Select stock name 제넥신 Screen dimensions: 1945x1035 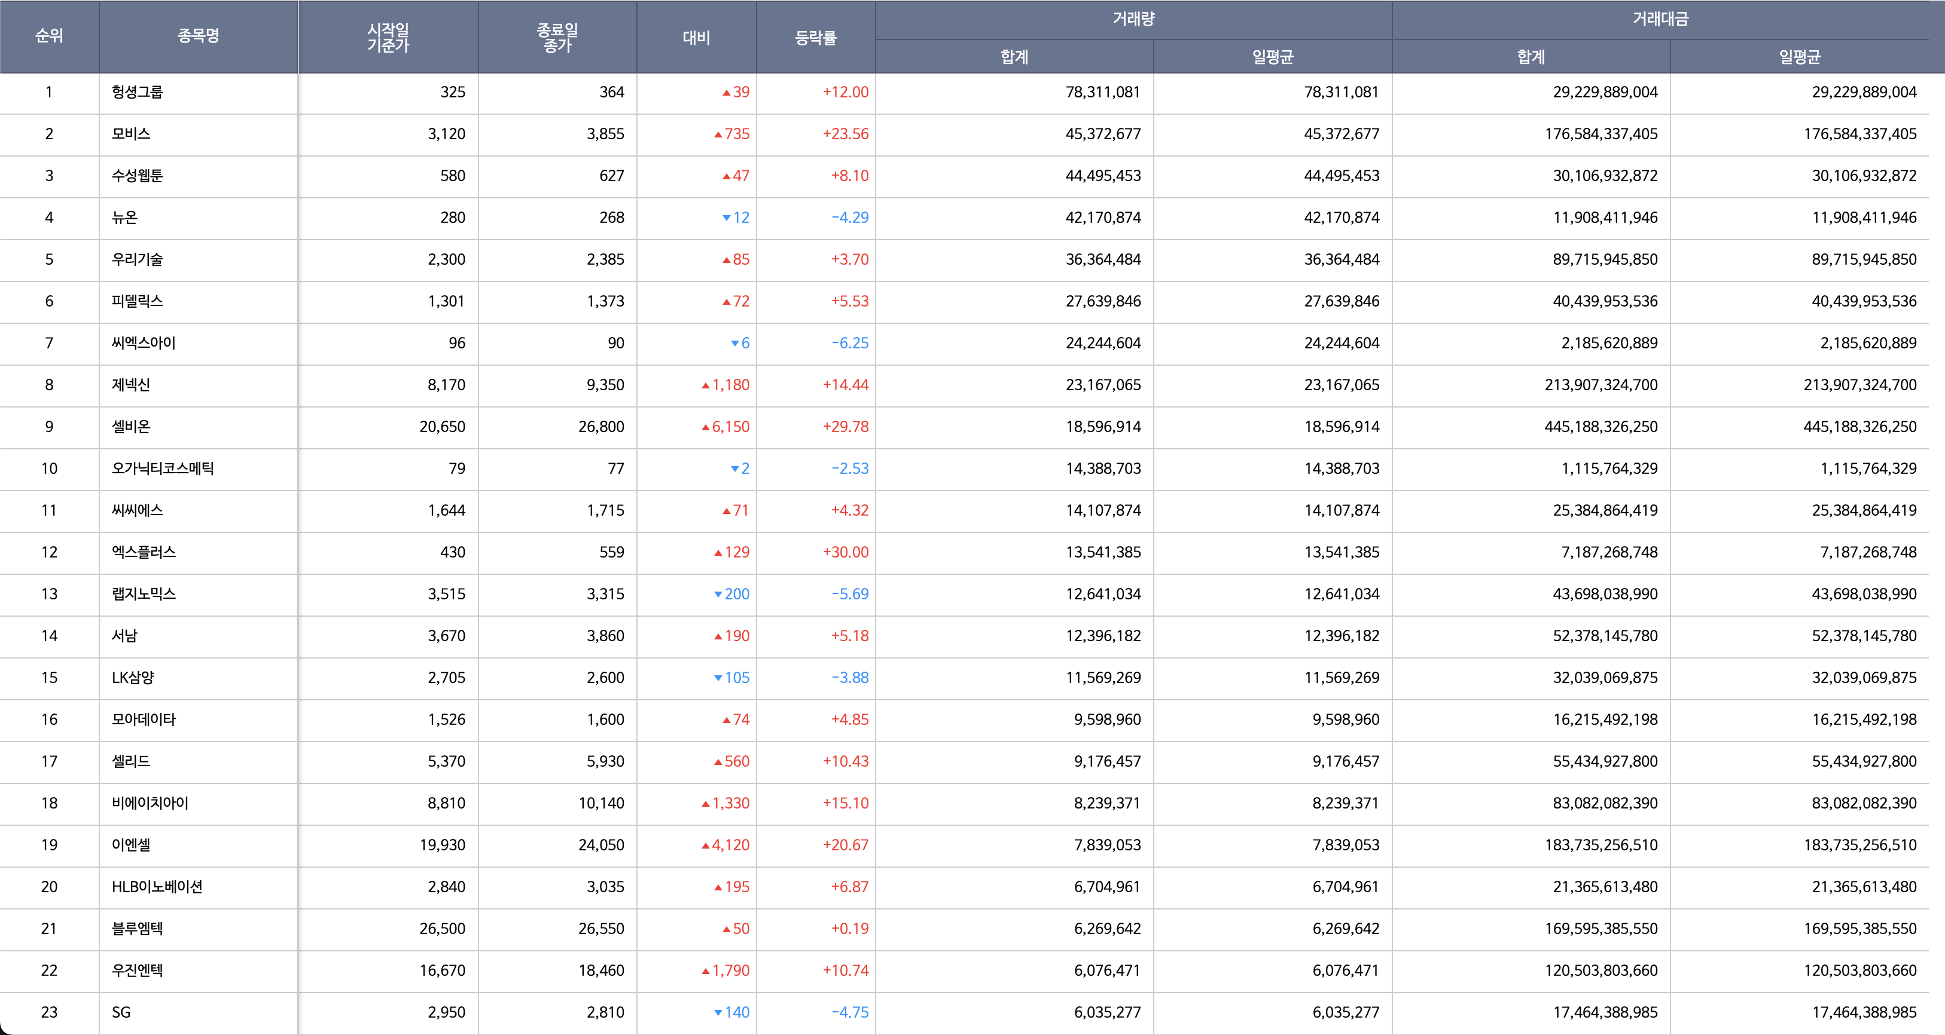132,385
